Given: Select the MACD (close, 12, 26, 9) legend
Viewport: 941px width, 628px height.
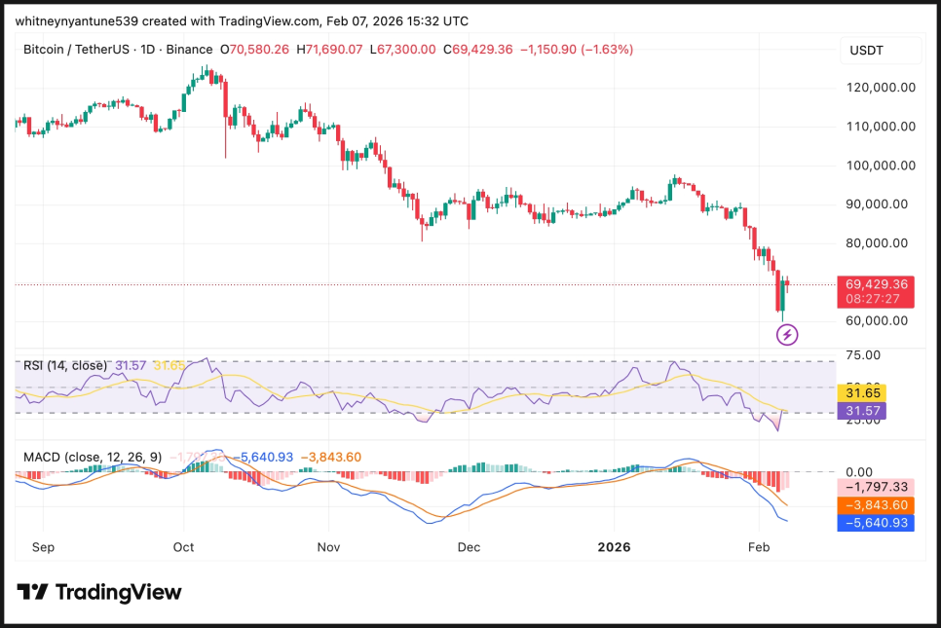Looking at the screenshot, I should pos(91,456).
